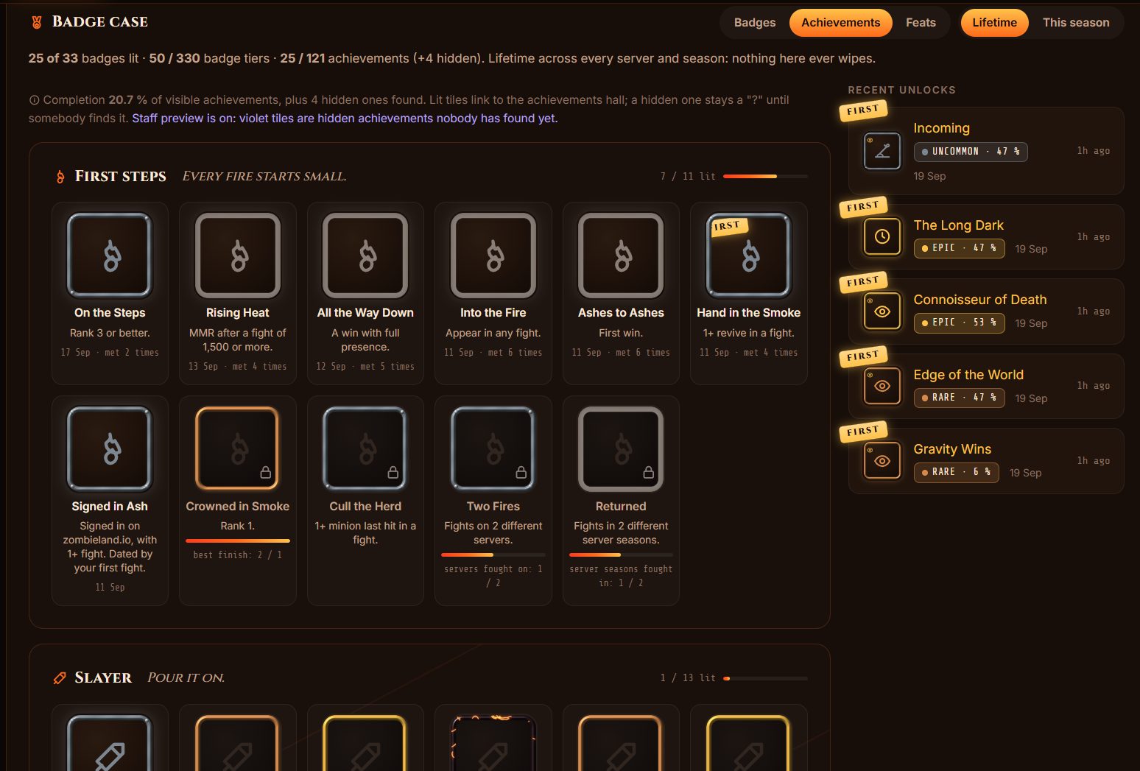Screen dimensions: 1140x771
Task: Click the '17 Sep · met 2 times' line
Action: pos(110,353)
